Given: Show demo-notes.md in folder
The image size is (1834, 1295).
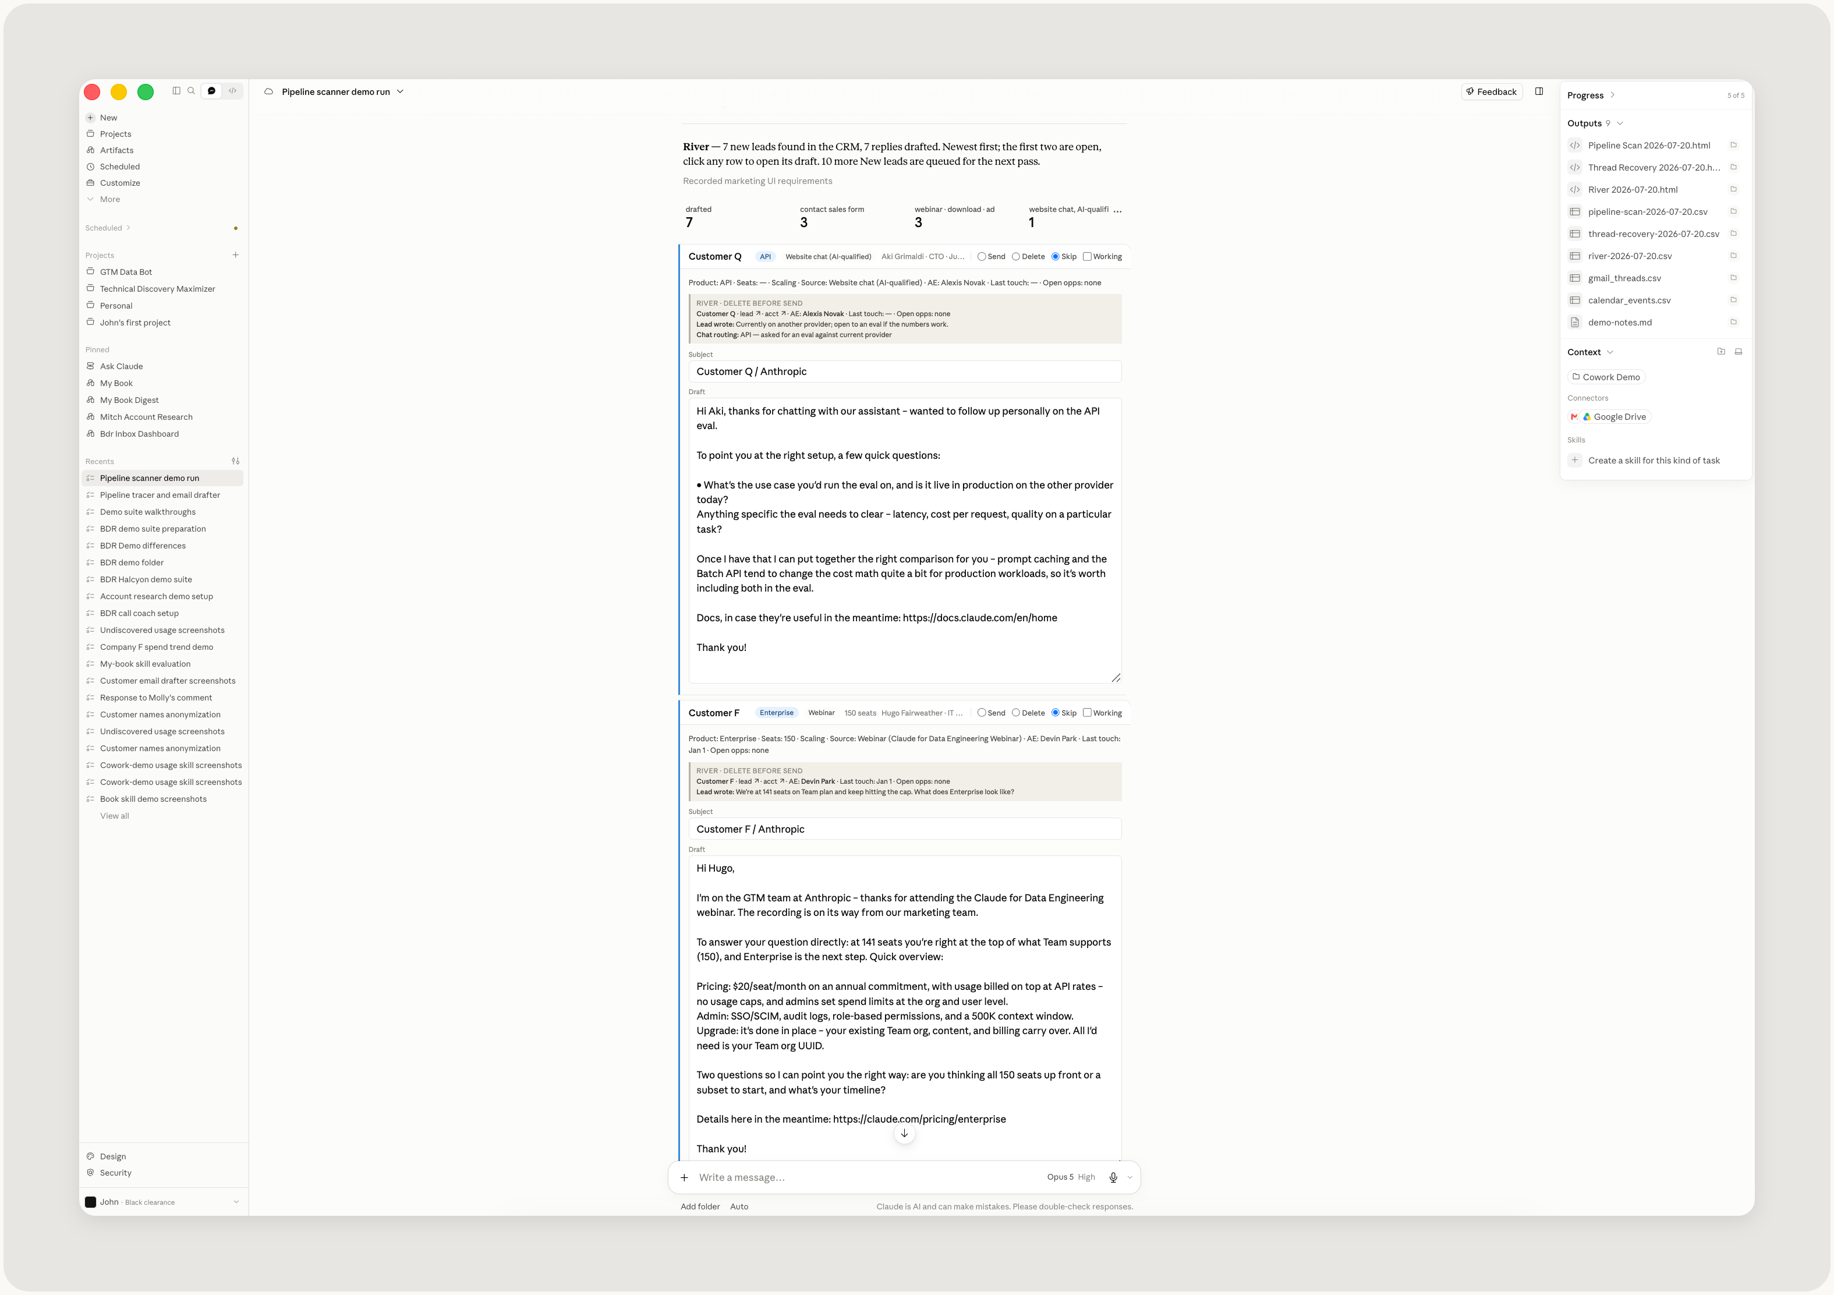Looking at the screenshot, I should (x=1734, y=322).
